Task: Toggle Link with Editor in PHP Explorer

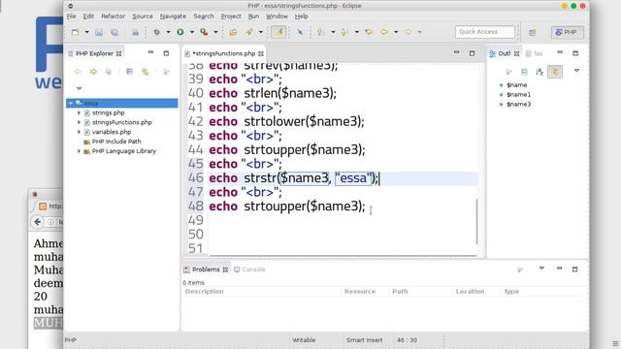Action: pyautogui.click(x=145, y=72)
